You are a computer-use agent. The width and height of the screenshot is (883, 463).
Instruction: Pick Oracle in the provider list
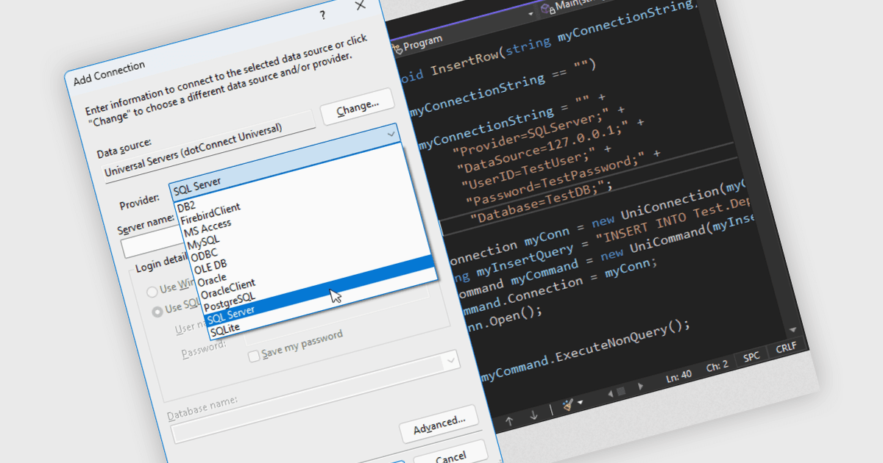[x=212, y=280]
